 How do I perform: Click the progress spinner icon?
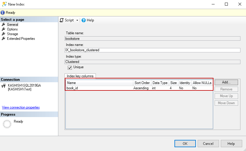click(x=7, y=124)
